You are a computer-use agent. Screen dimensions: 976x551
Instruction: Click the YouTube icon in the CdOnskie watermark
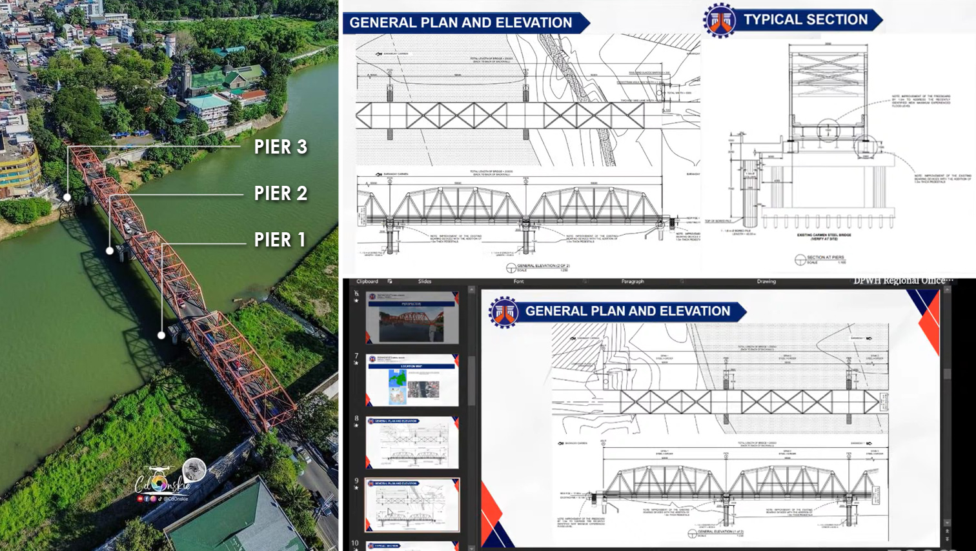coord(139,499)
